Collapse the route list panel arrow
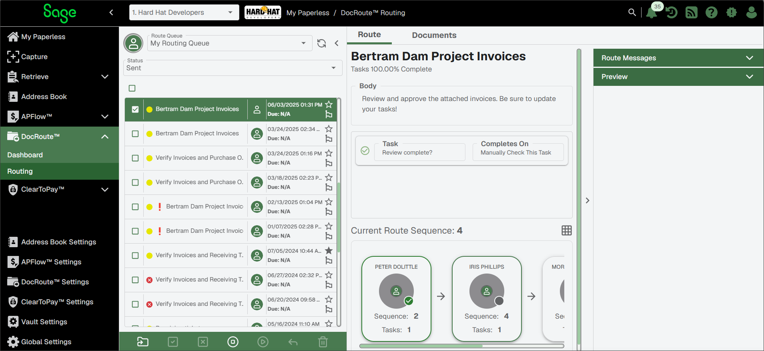 point(337,43)
